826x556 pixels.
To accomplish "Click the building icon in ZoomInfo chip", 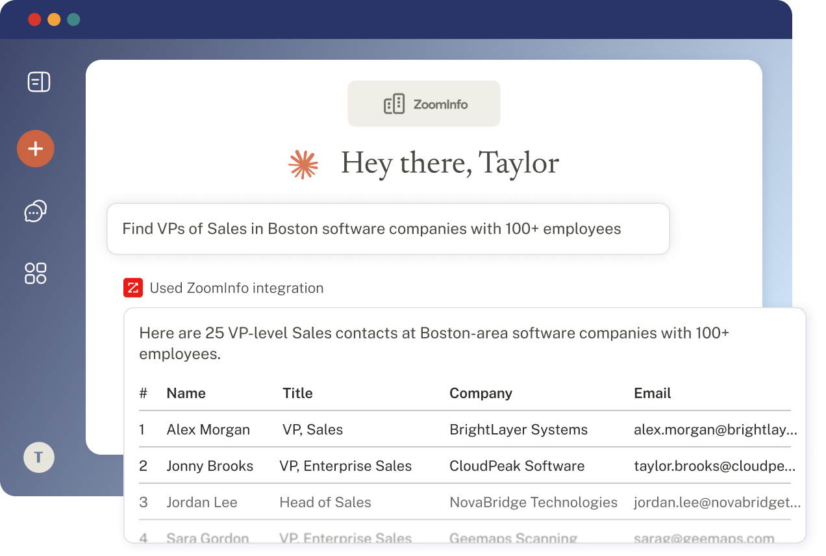I will pos(394,104).
